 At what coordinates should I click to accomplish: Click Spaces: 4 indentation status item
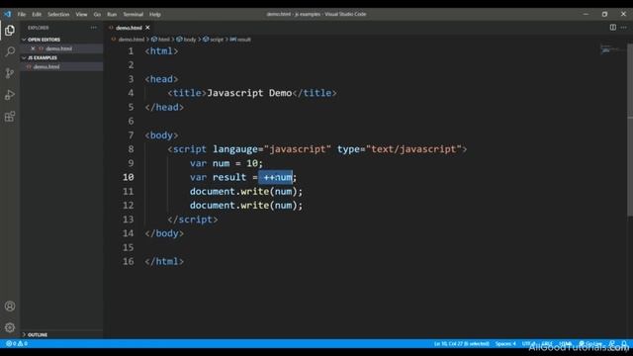pos(505,344)
